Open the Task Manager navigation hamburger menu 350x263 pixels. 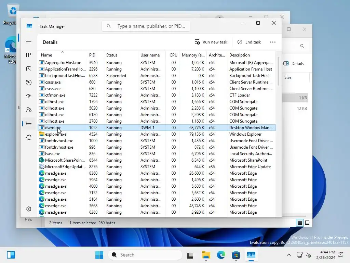tap(29, 41)
